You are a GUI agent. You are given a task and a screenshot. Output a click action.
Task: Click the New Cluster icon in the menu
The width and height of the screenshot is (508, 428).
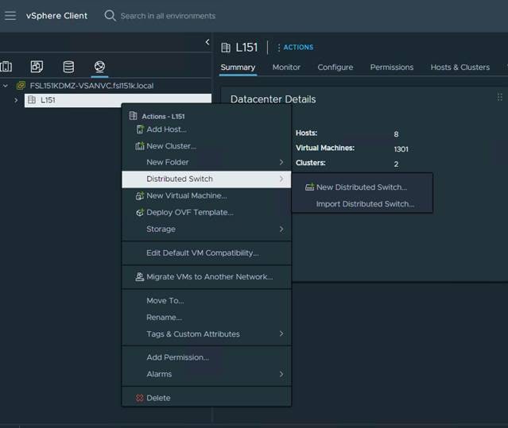pos(140,146)
